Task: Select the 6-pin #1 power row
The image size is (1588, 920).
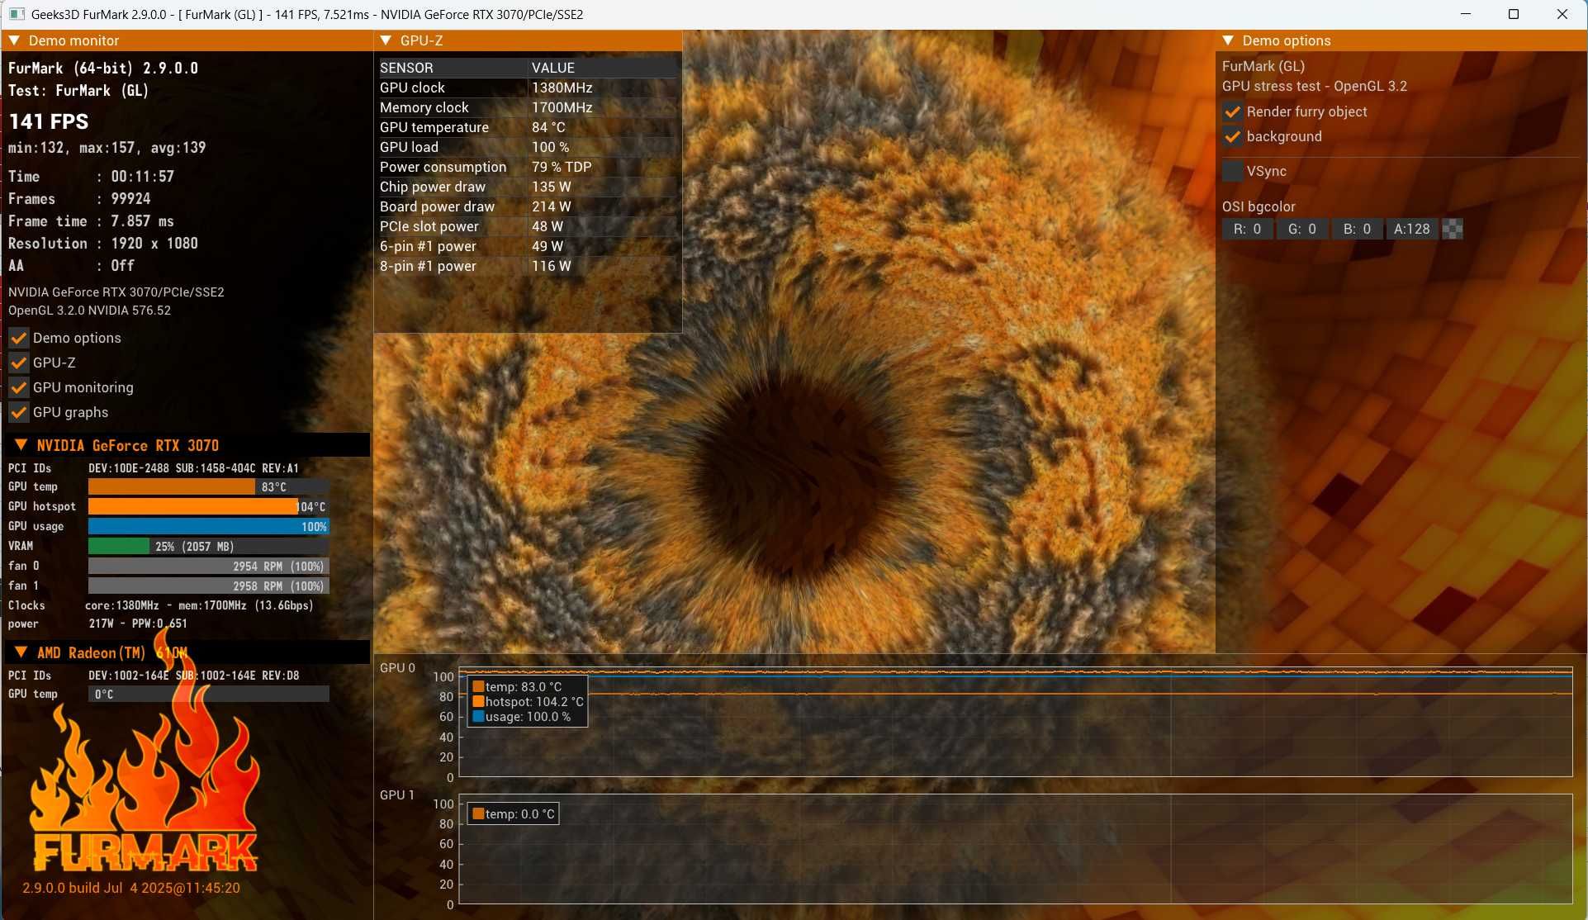Action: coord(527,246)
